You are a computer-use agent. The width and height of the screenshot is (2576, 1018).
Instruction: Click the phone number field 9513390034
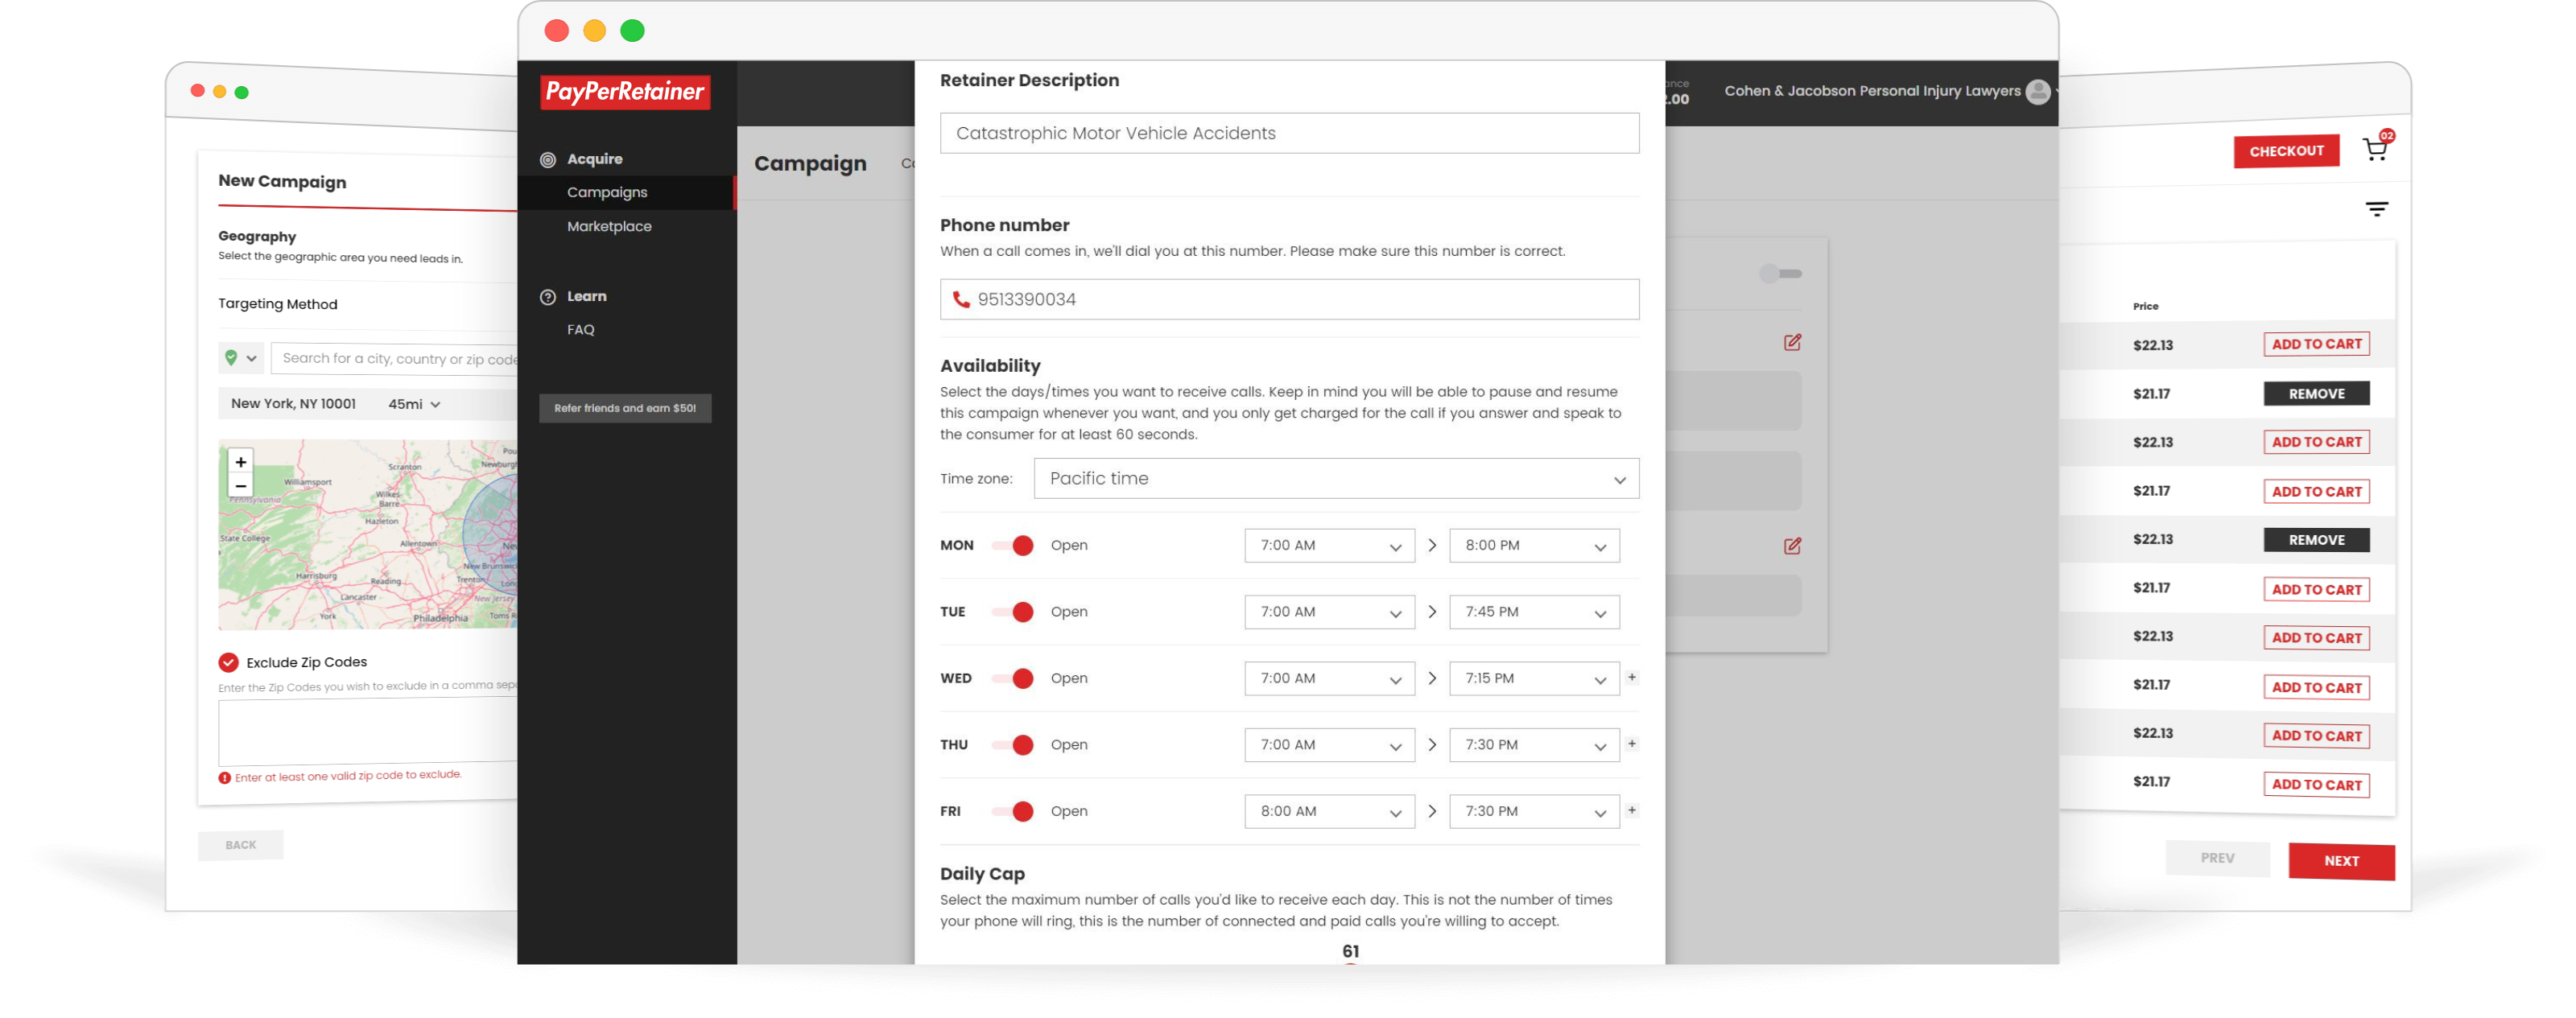(x=1289, y=299)
